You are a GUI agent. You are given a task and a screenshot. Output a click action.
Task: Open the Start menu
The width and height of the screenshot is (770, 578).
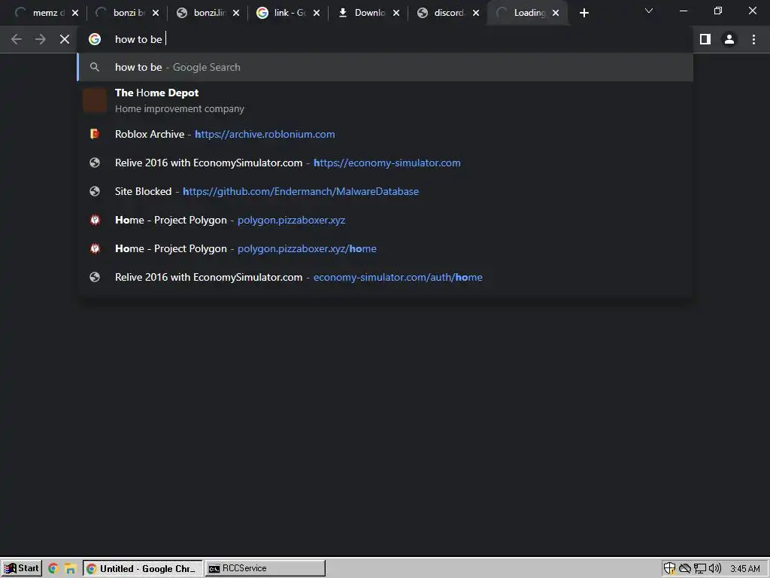(x=21, y=568)
